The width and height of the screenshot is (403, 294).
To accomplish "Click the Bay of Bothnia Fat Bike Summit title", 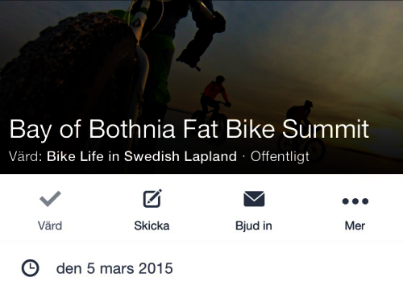I will [189, 130].
